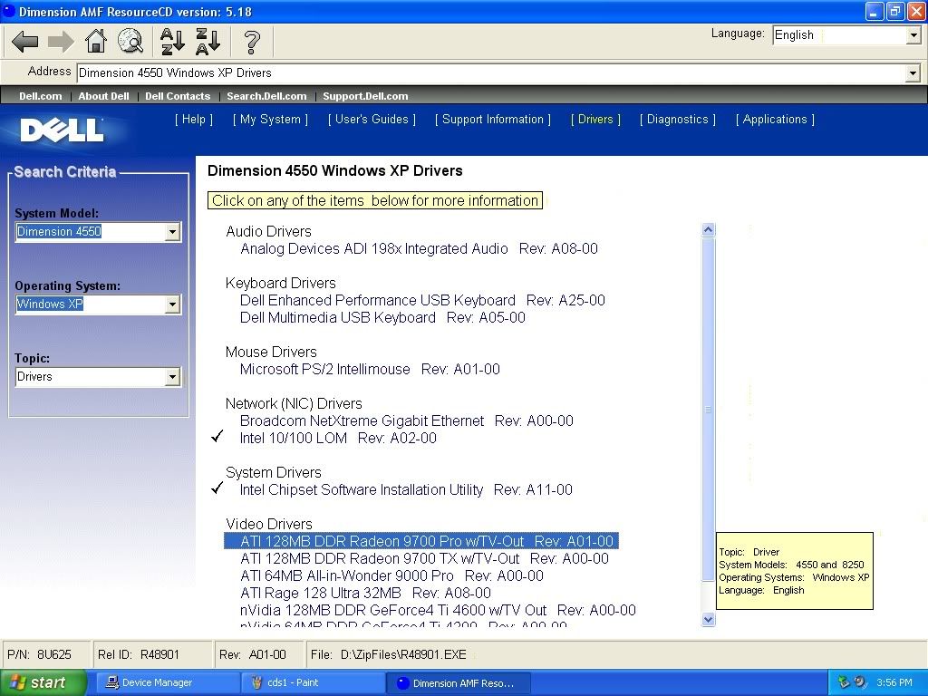Open the Applications tab

(x=775, y=120)
